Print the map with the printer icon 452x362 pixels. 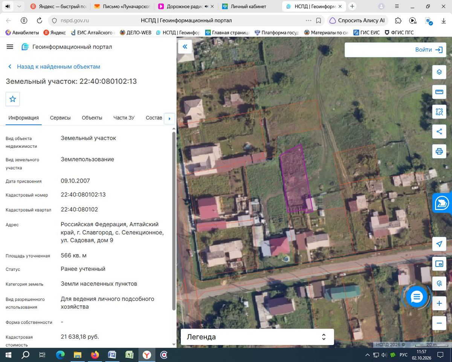(439, 151)
